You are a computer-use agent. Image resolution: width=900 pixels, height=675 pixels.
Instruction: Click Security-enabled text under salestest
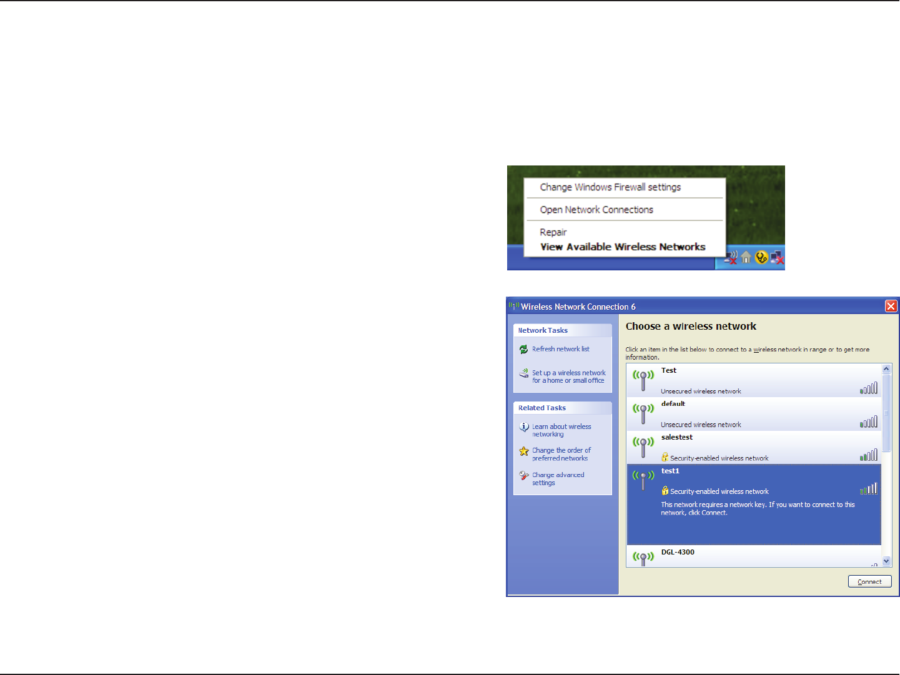(719, 458)
